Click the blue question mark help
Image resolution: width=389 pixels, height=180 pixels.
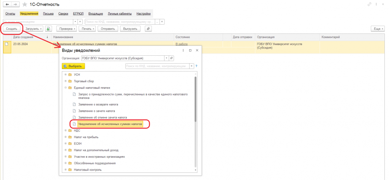click(x=196, y=66)
